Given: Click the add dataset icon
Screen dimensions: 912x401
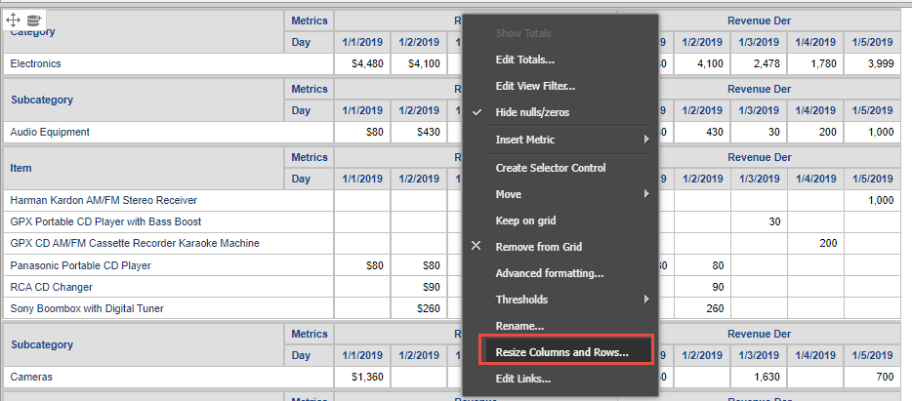Looking at the screenshot, I should coord(34,20).
